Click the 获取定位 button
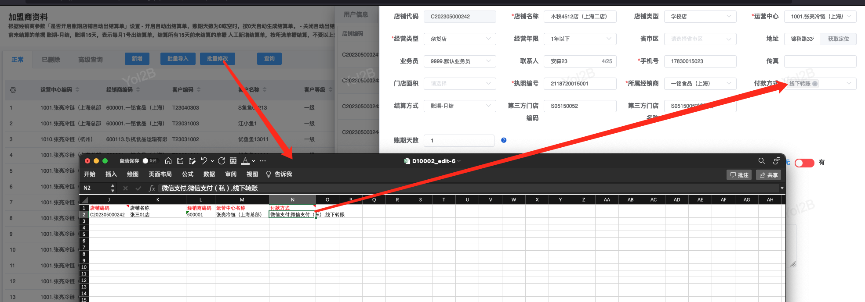The width and height of the screenshot is (865, 302). (838, 39)
